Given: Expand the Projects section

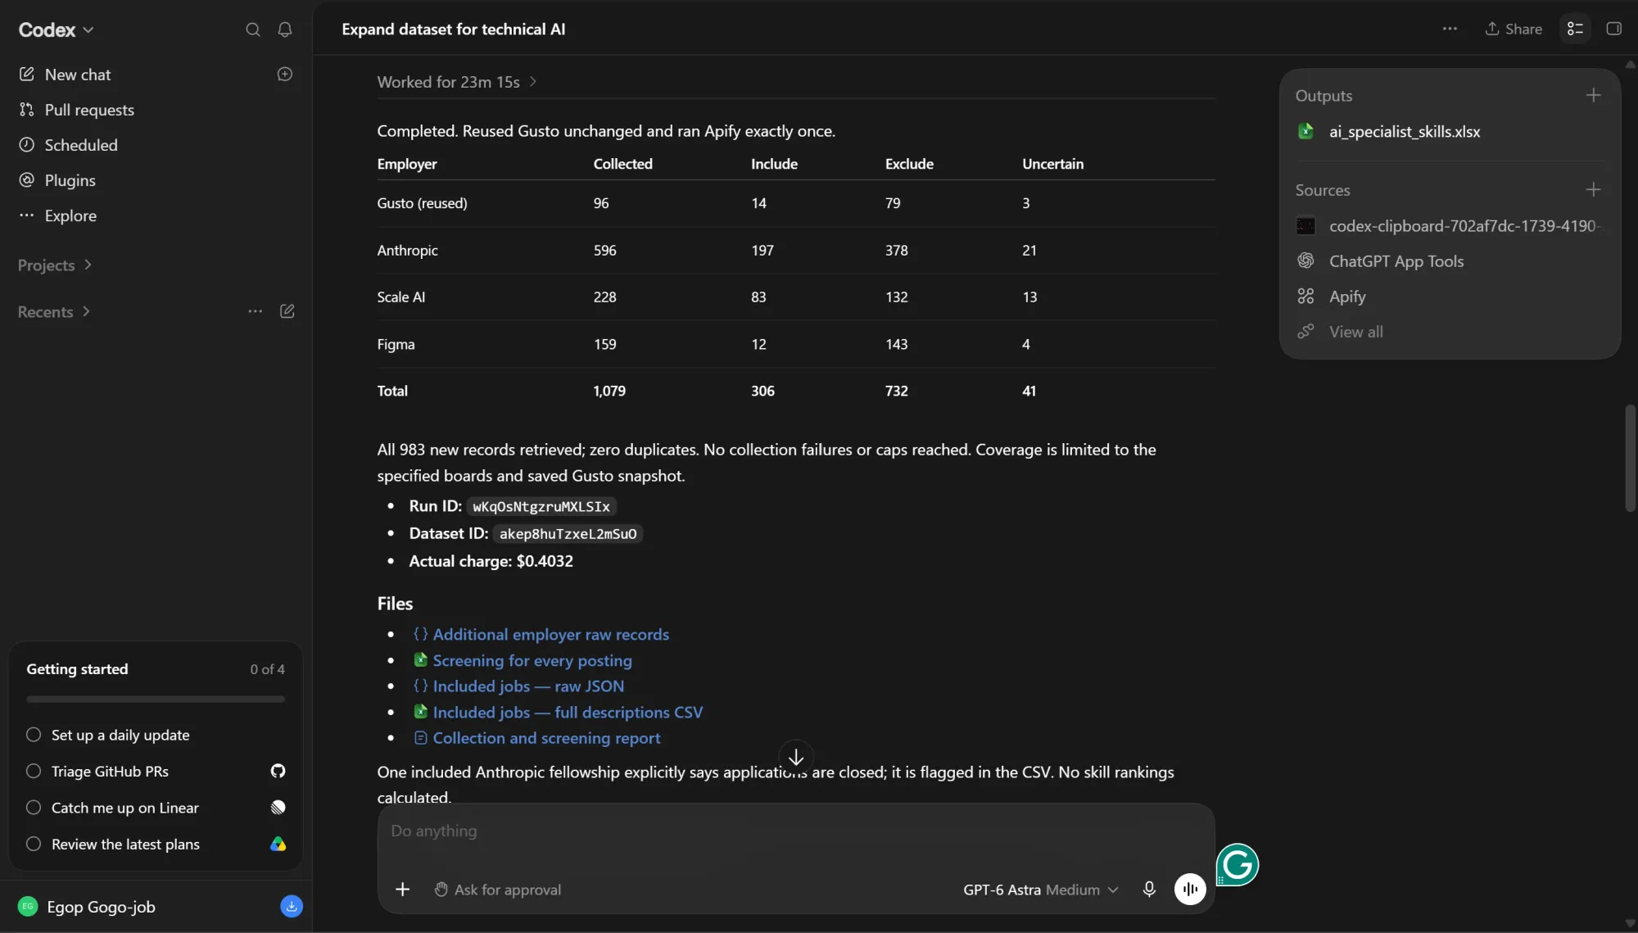Looking at the screenshot, I should [55, 265].
